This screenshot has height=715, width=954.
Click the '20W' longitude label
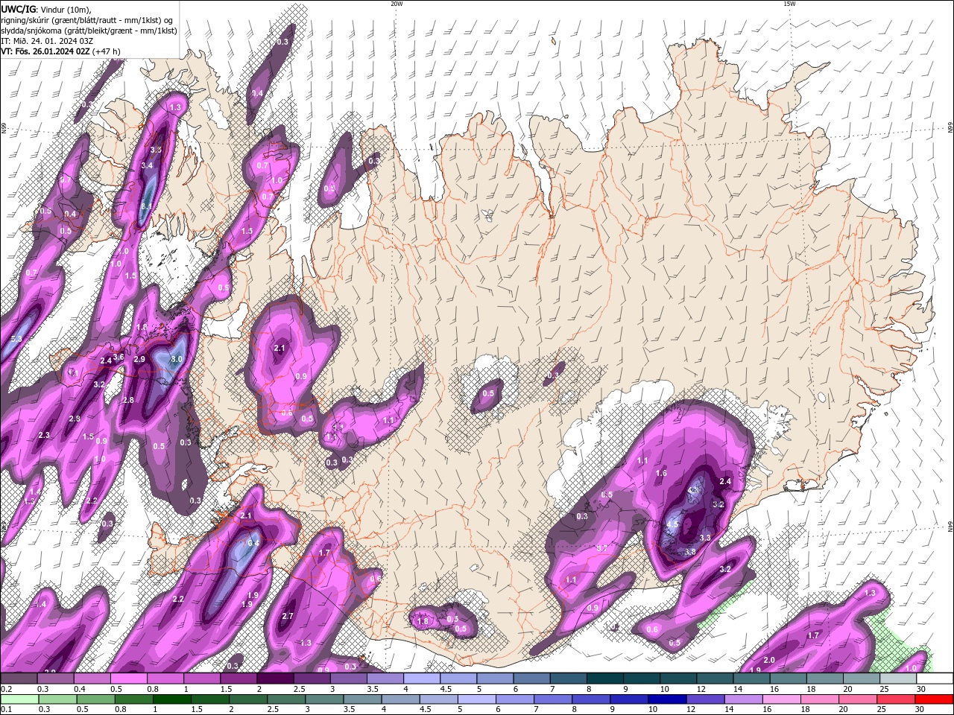[397, 4]
